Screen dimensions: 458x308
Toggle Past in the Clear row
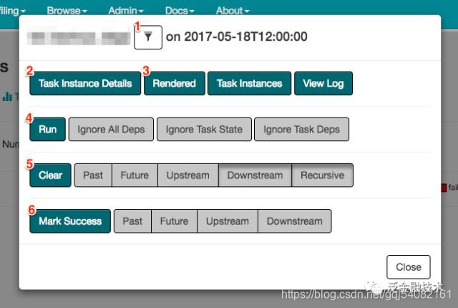(x=93, y=175)
